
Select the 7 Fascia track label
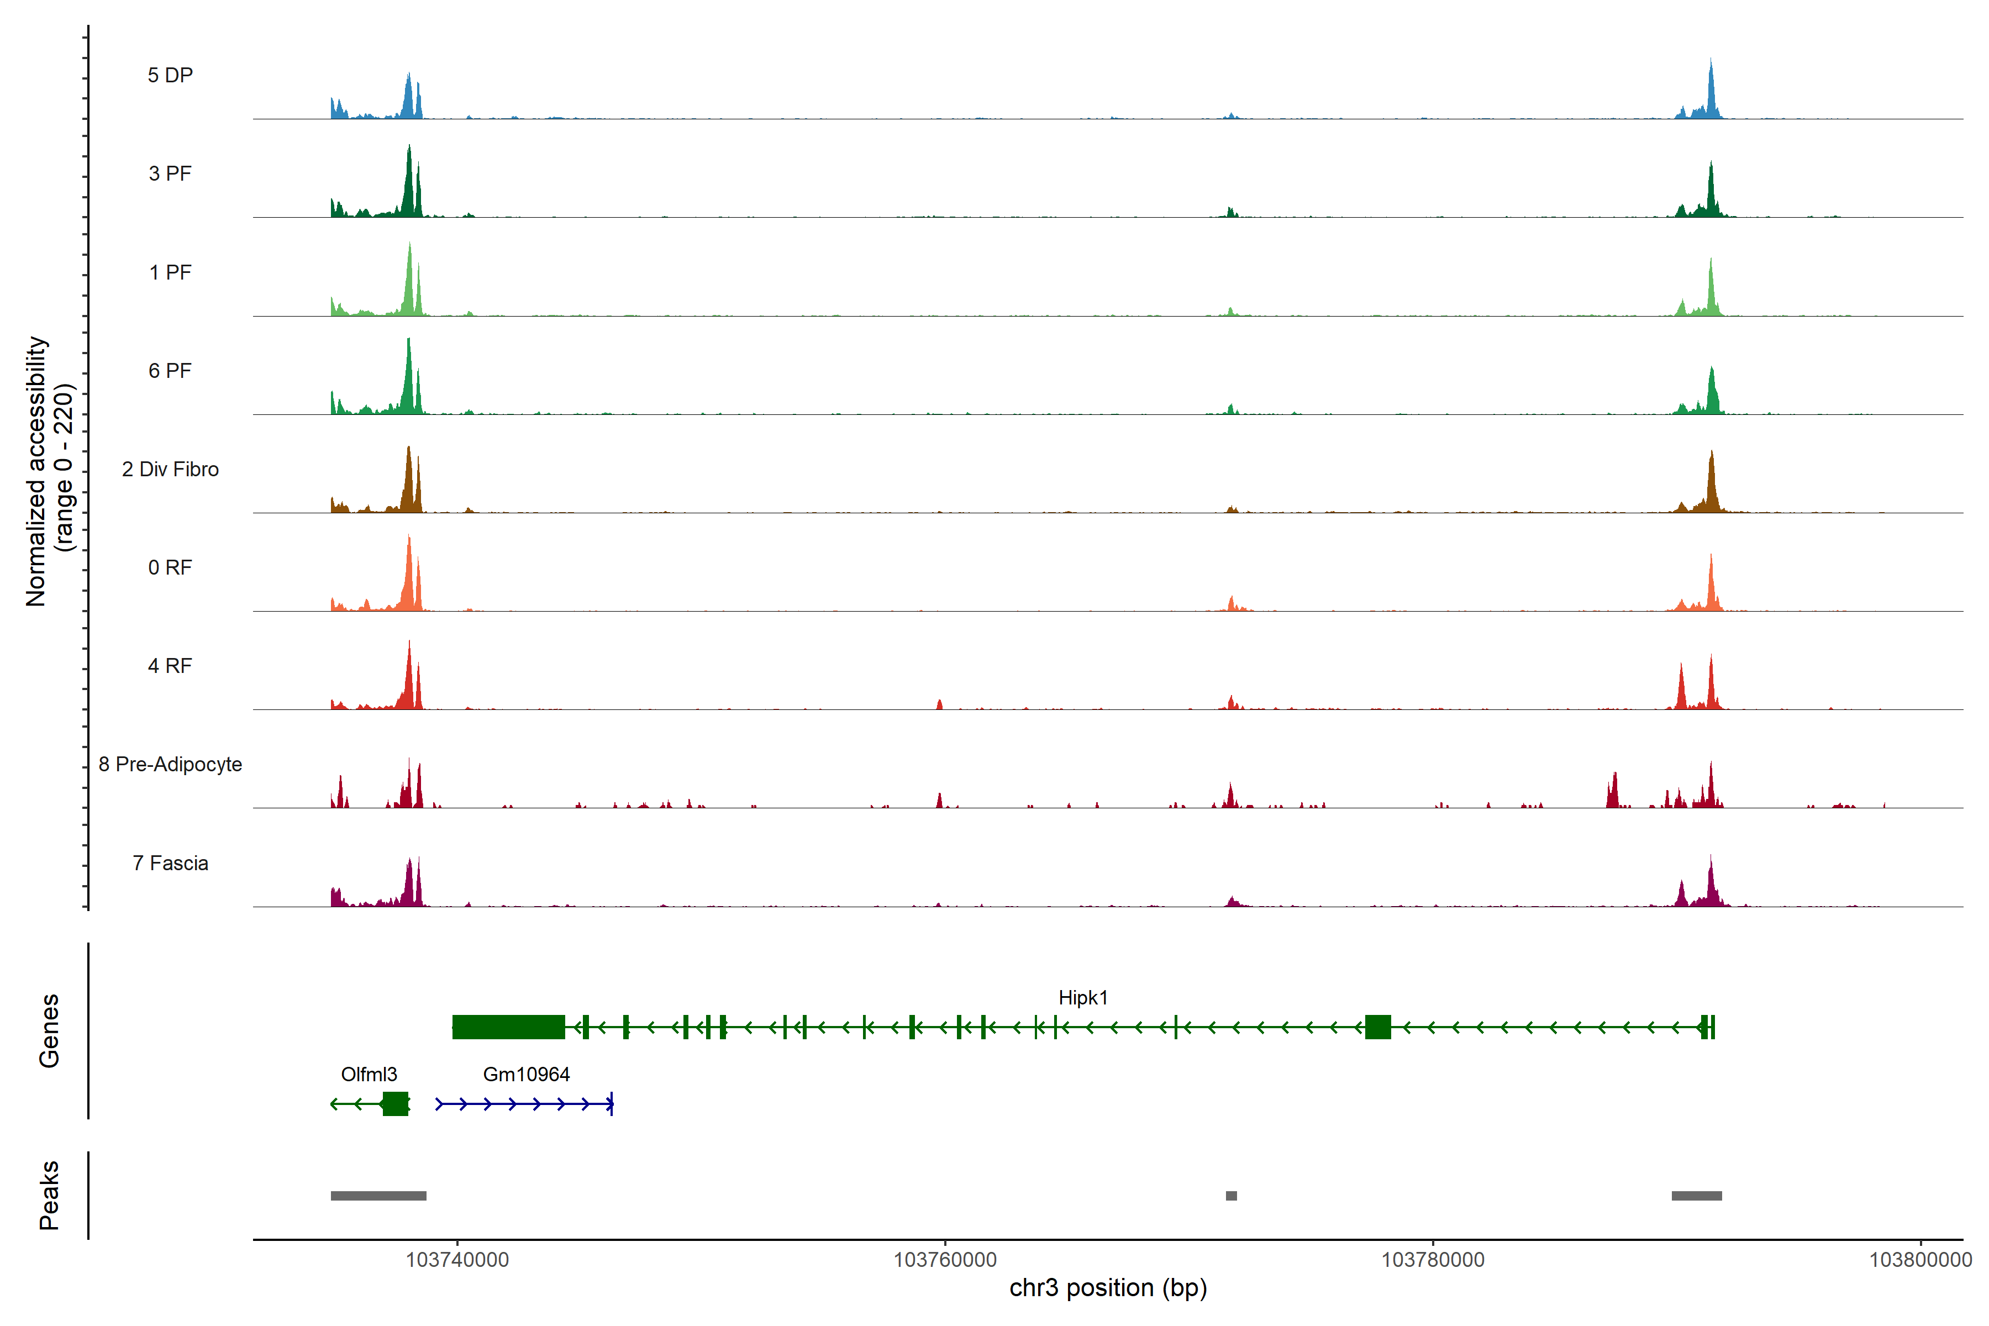pyautogui.click(x=170, y=862)
